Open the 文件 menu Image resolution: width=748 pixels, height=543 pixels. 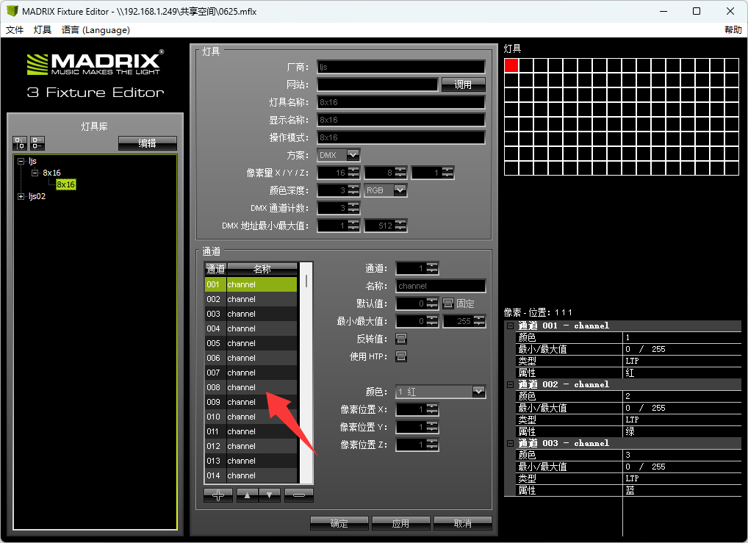(15, 30)
